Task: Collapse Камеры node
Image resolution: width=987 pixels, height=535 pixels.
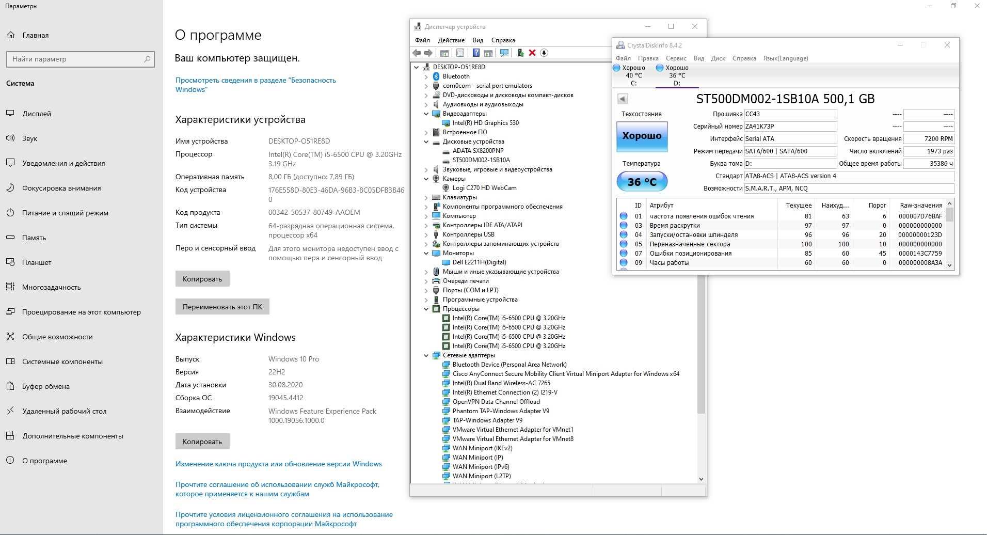Action: 426,179
